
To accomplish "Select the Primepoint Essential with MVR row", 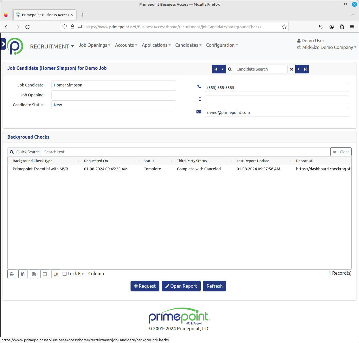I will point(179,169).
